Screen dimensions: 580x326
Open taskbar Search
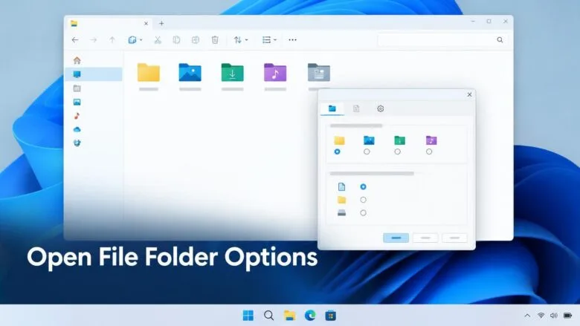(x=269, y=316)
